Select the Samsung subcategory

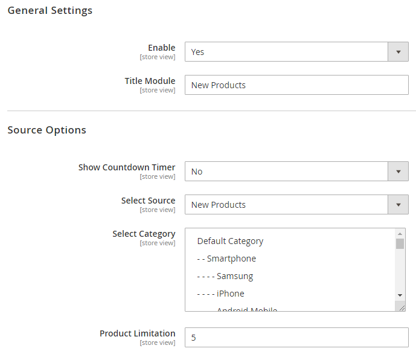pos(225,276)
